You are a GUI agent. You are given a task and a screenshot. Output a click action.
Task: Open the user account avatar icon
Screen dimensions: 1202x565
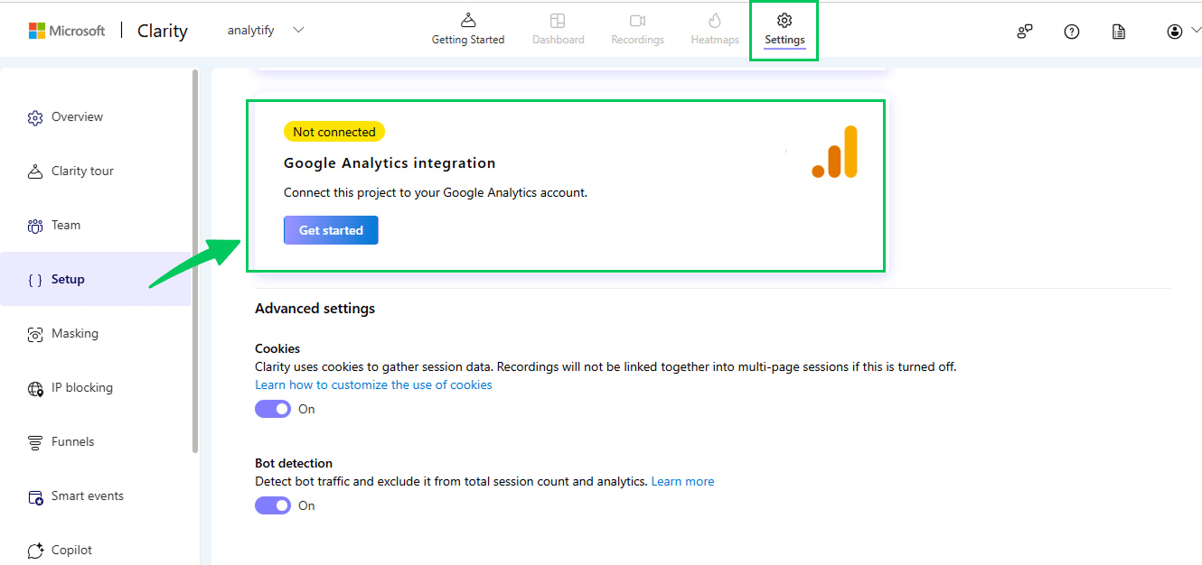point(1175,32)
